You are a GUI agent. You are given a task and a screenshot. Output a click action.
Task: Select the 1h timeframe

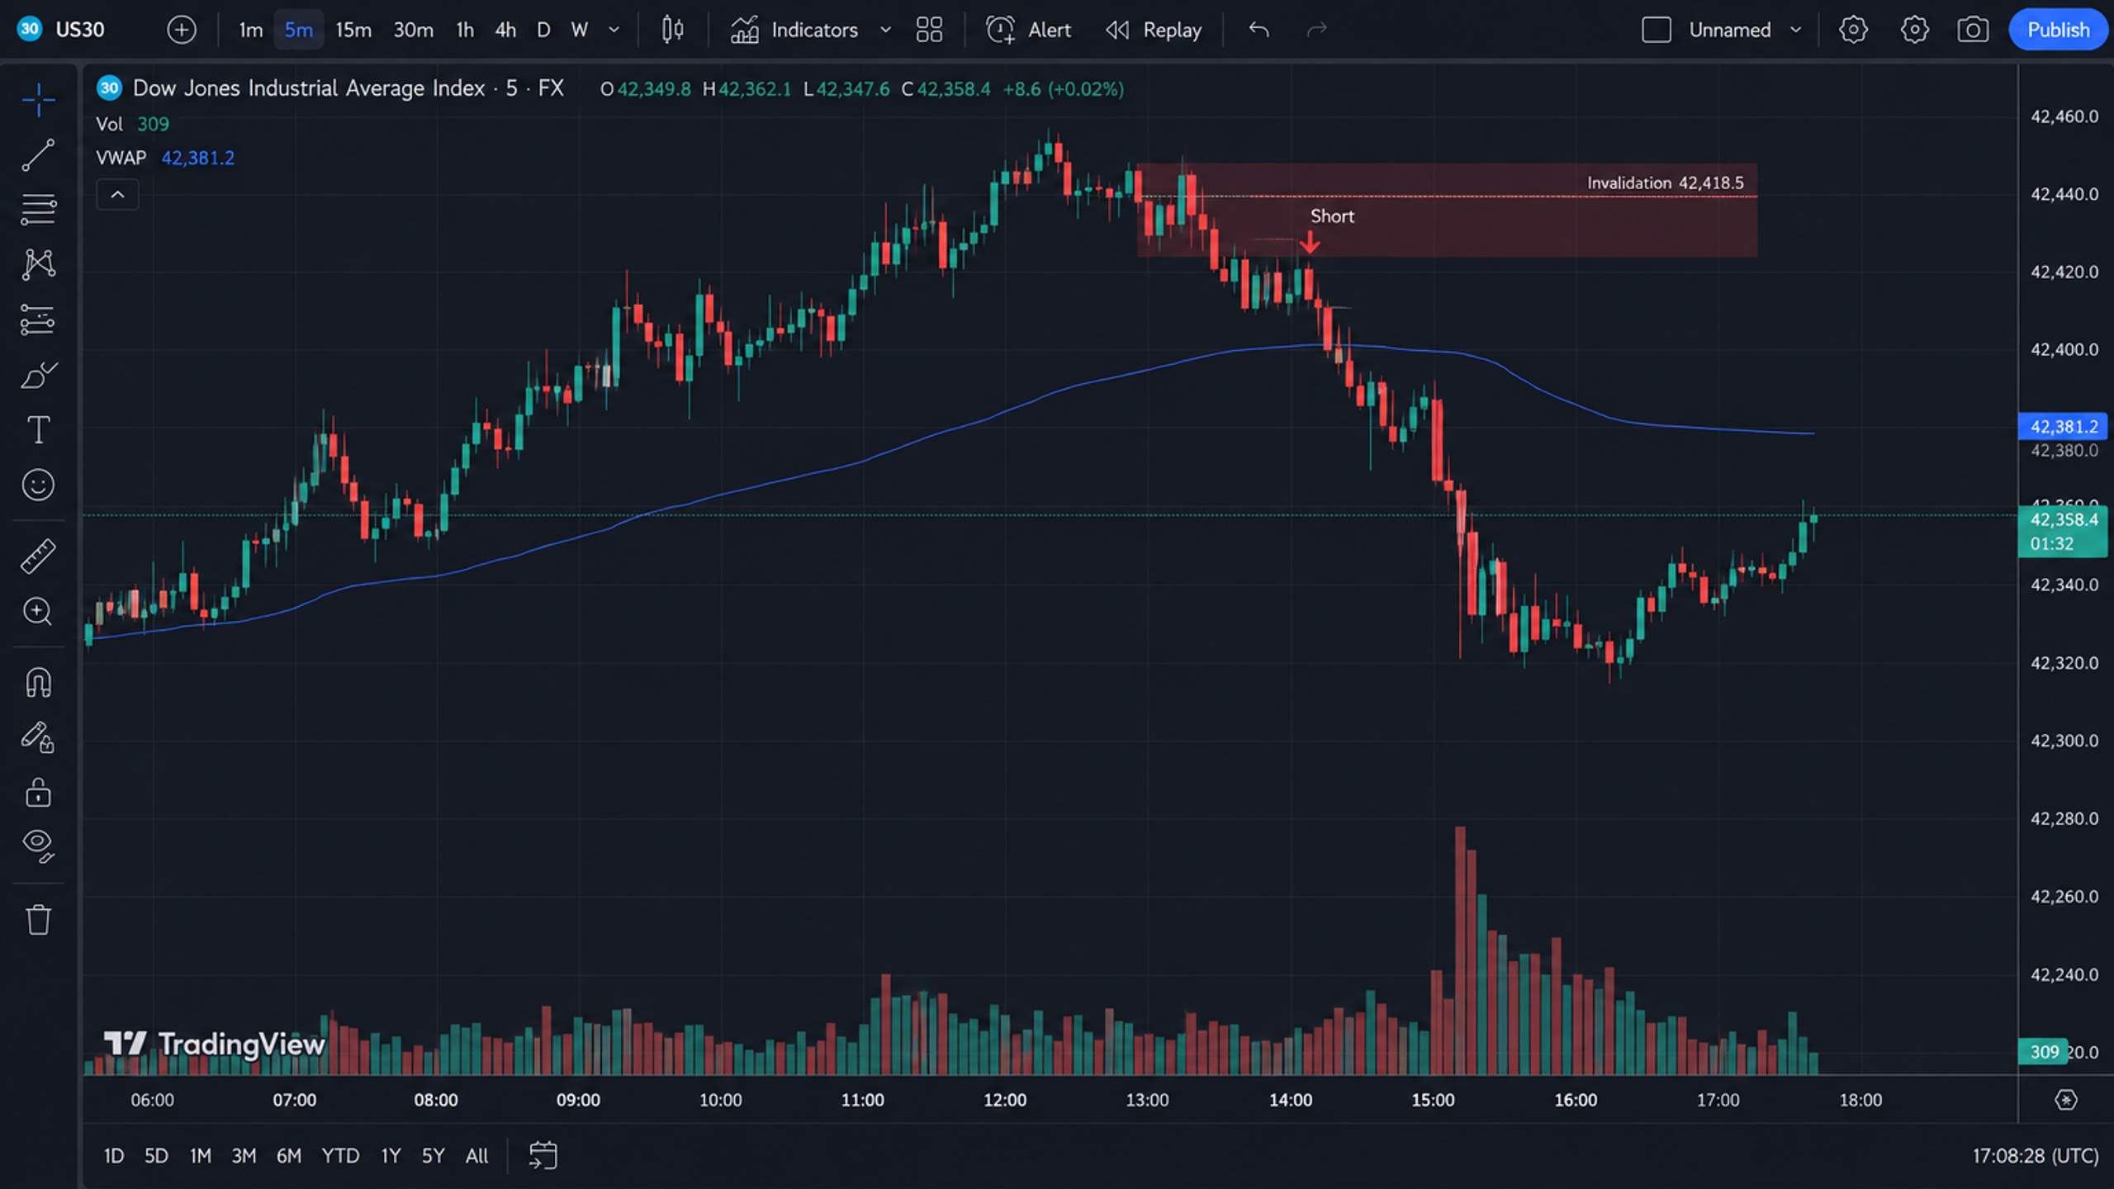pyautogui.click(x=465, y=30)
